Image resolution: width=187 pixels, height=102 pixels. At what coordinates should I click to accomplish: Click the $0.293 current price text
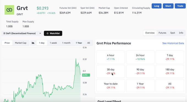43,8
